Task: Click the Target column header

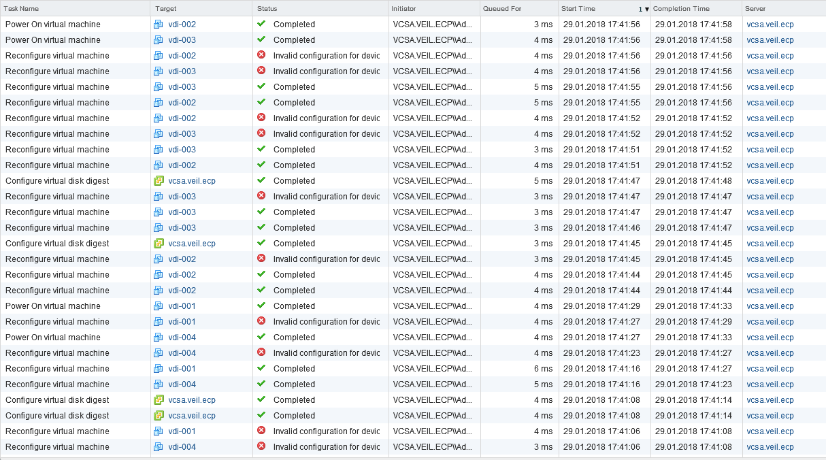Action: (x=167, y=9)
